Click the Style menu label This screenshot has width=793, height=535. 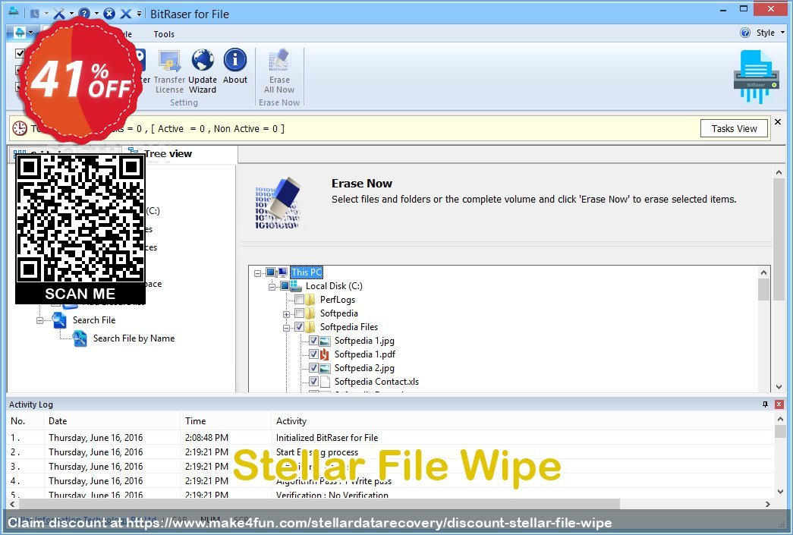[x=765, y=33]
